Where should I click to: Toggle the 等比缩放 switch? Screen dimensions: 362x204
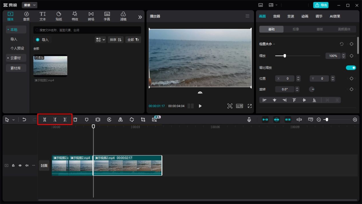point(351,68)
